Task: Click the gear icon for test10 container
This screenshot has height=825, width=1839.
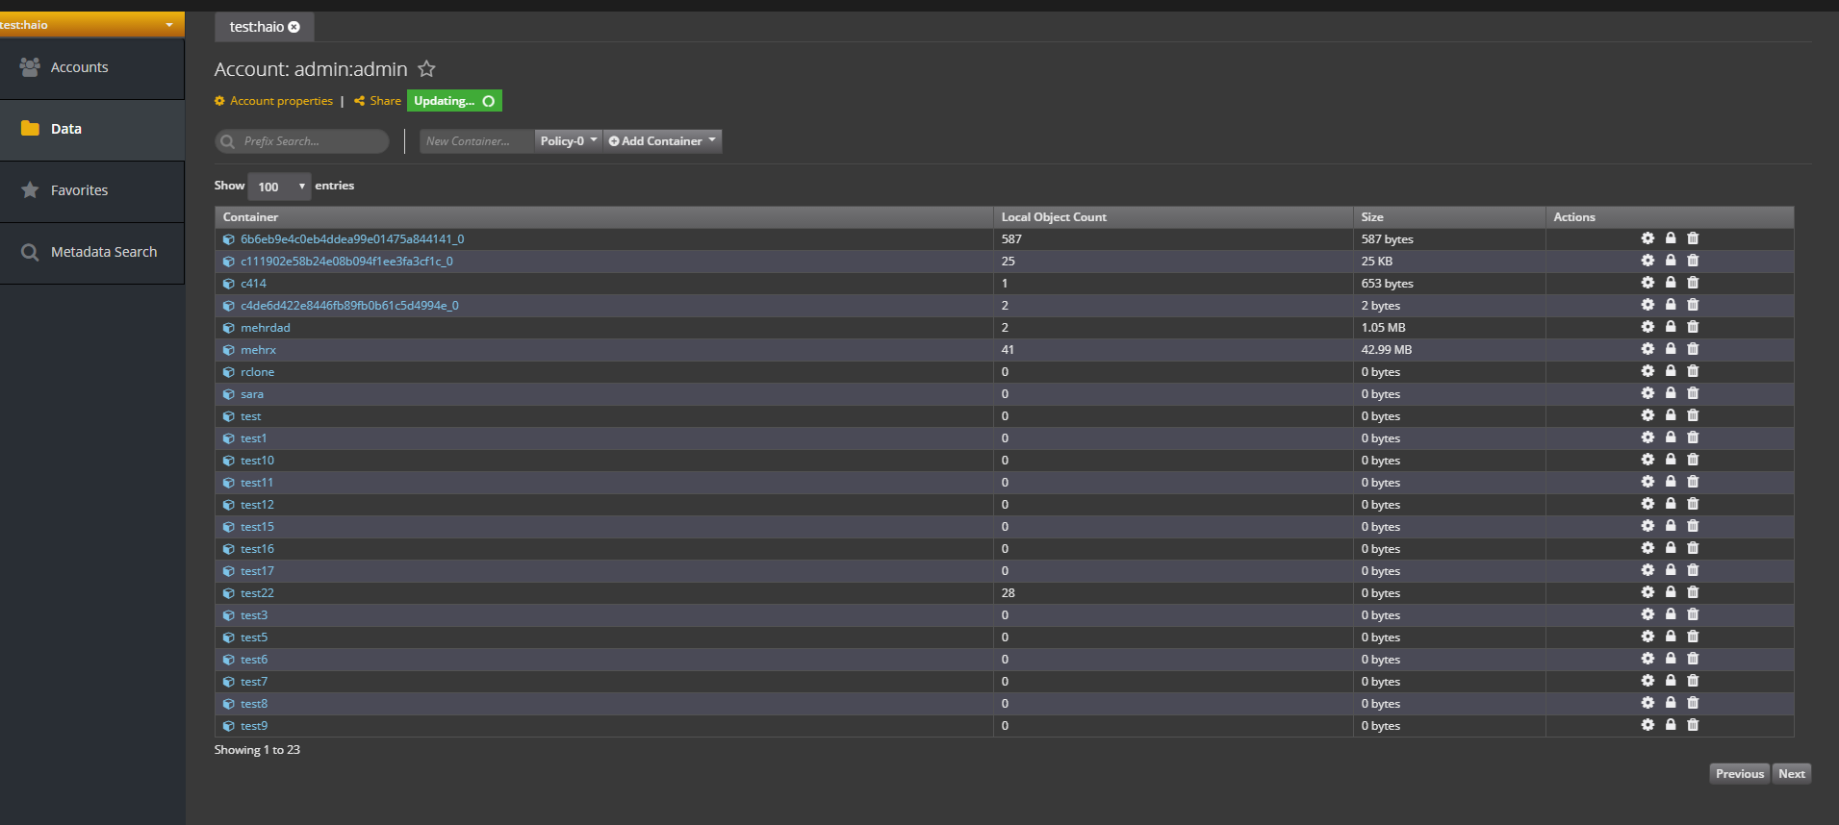Action: click(1647, 460)
